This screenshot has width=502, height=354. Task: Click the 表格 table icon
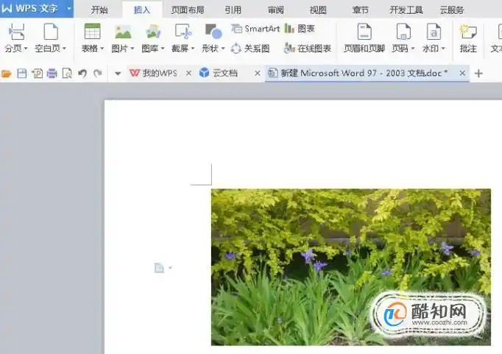coord(92,32)
